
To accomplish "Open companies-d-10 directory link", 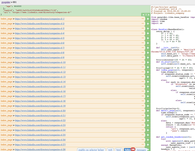I will pos(40,62).
